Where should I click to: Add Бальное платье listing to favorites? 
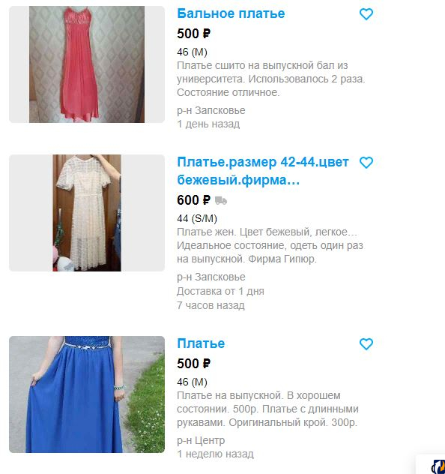point(366,14)
